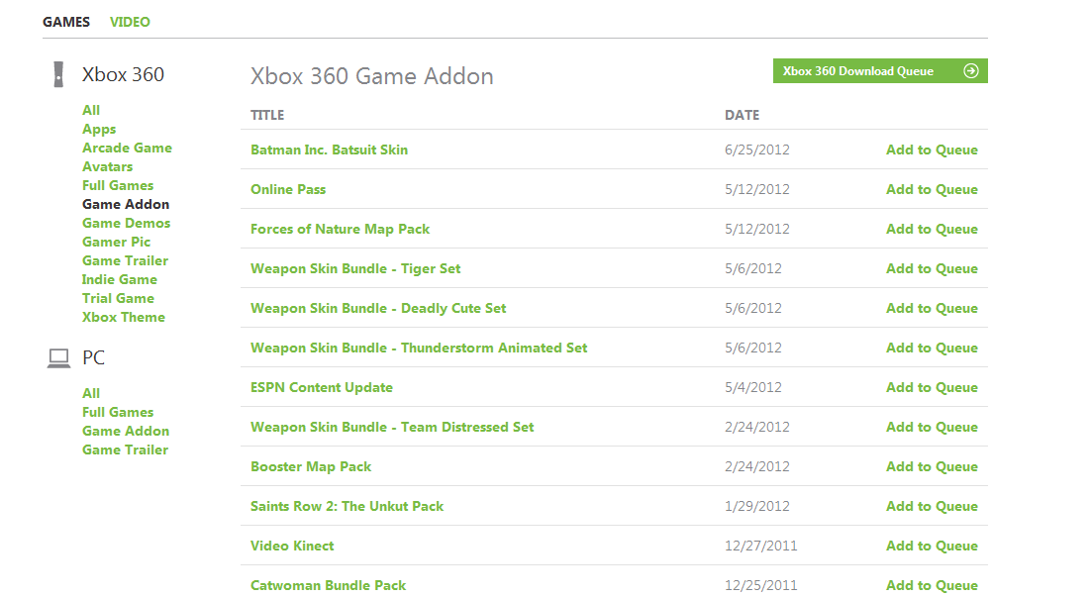Open Catwoman Bundle Pack title
The height and width of the screenshot is (598, 1091).
tap(329, 586)
